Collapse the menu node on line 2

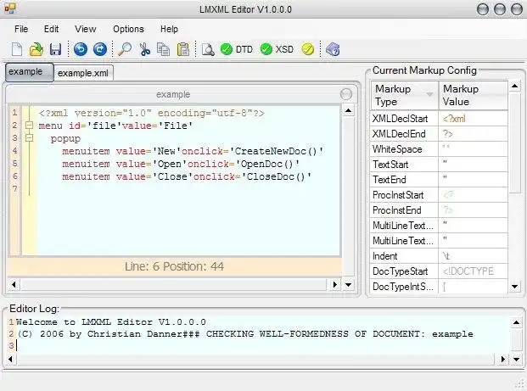pyautogui.click(x=29, y=126)
